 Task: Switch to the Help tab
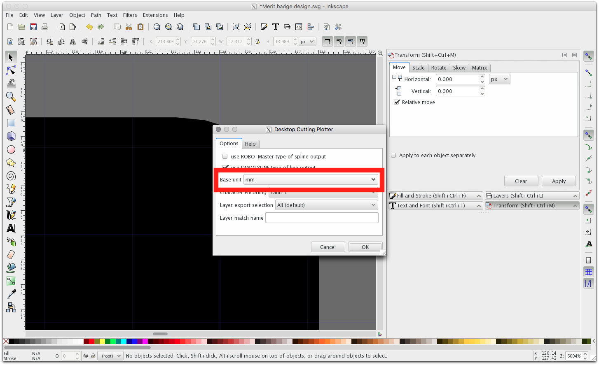250,144
